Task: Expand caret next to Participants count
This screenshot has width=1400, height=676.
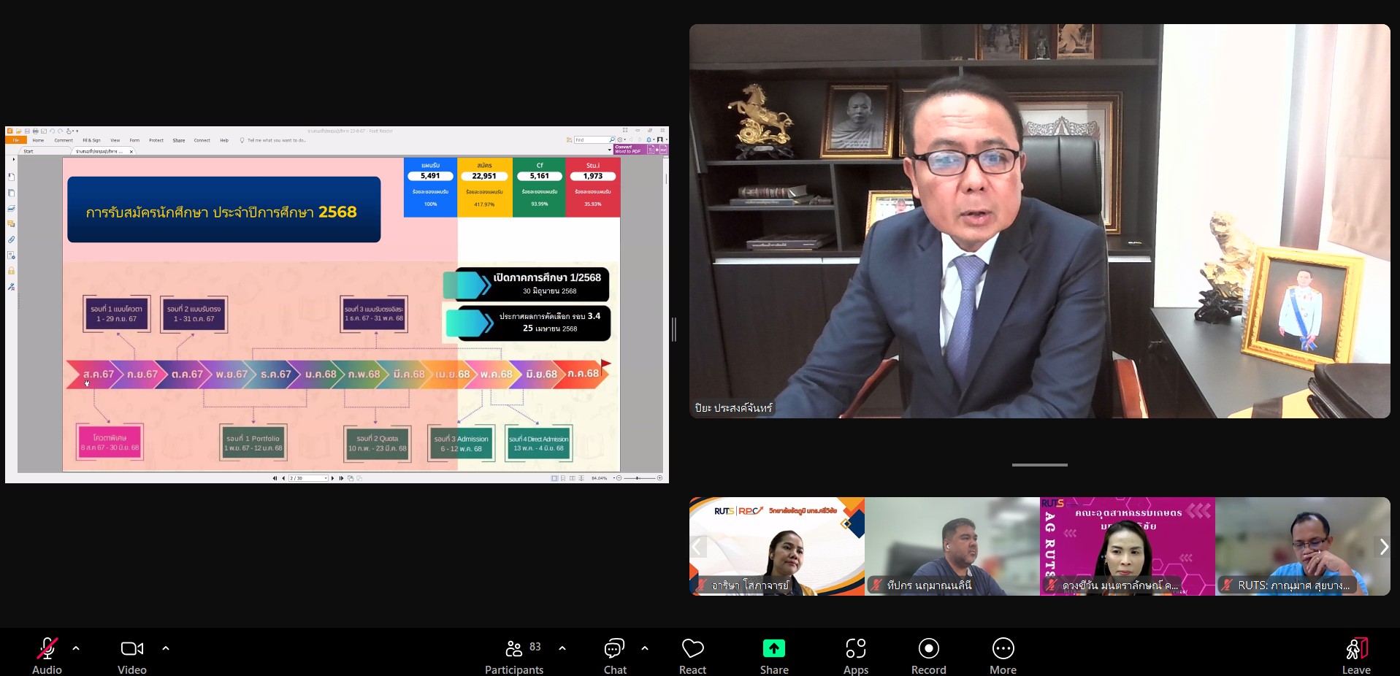Action: click(x=562, y=648)
